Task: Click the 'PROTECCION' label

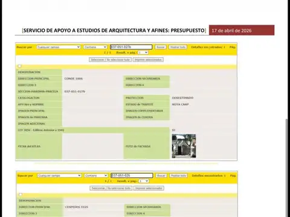Action: coord(135,98)
